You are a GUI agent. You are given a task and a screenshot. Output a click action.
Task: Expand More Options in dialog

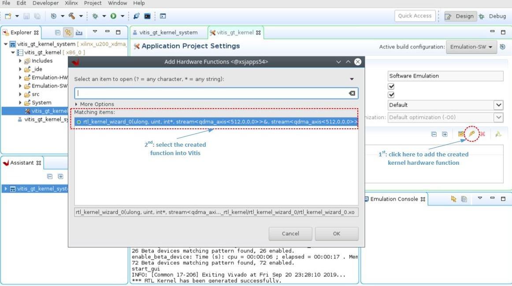point(76,104)
